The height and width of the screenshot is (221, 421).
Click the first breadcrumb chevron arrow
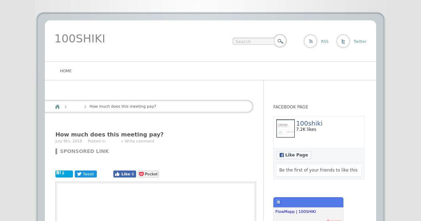[65, 107]
